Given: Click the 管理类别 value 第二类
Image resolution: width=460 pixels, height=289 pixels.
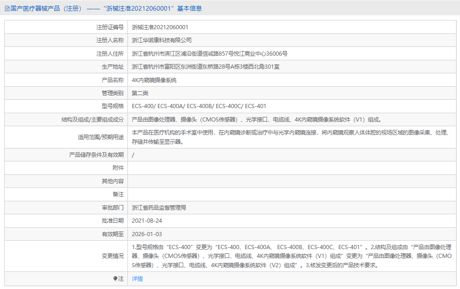Looking at the screenshot, I should 141,92.
